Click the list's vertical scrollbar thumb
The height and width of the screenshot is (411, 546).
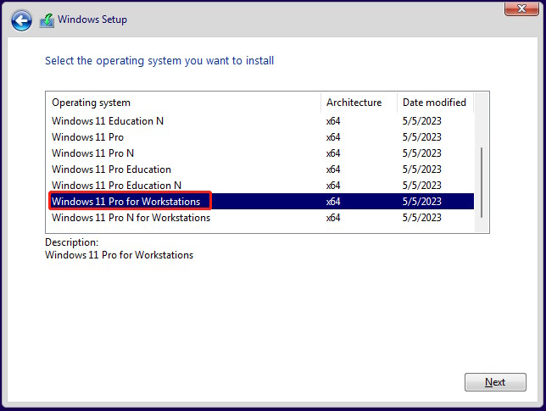point(482,183)
